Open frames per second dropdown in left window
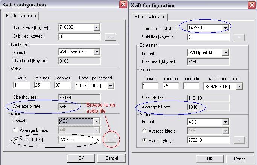Screen dimensions: 257x165 coord(111,86)
